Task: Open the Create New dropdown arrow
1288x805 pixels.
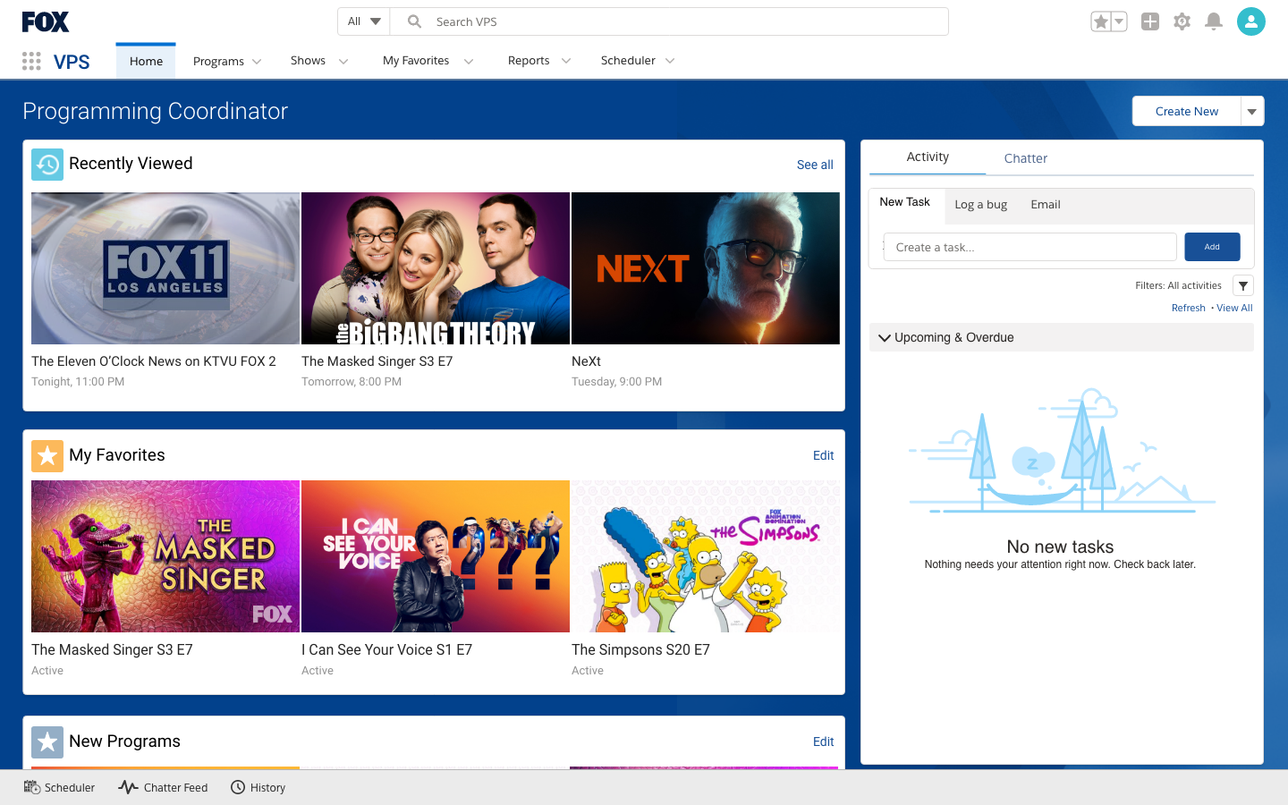Action: click(x=1252, y=112)
